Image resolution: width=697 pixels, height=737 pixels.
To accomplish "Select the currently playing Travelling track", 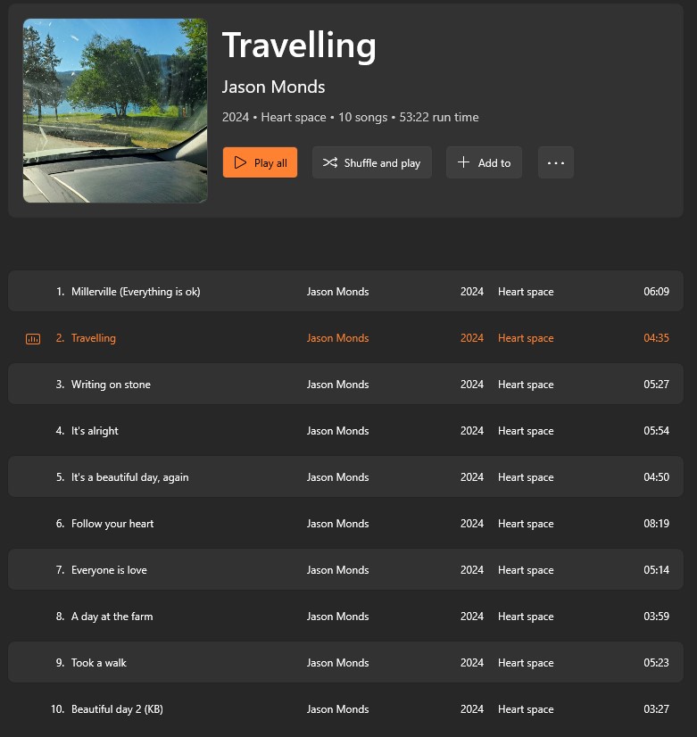I will pyautogui.click(x=94, y=338).
